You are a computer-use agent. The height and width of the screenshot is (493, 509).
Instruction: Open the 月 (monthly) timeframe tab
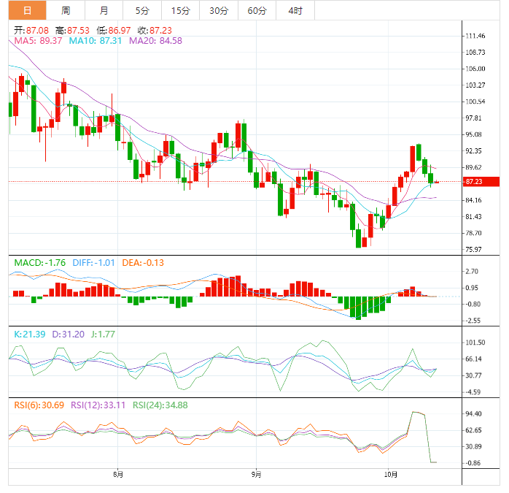click(x=104, y=10)
